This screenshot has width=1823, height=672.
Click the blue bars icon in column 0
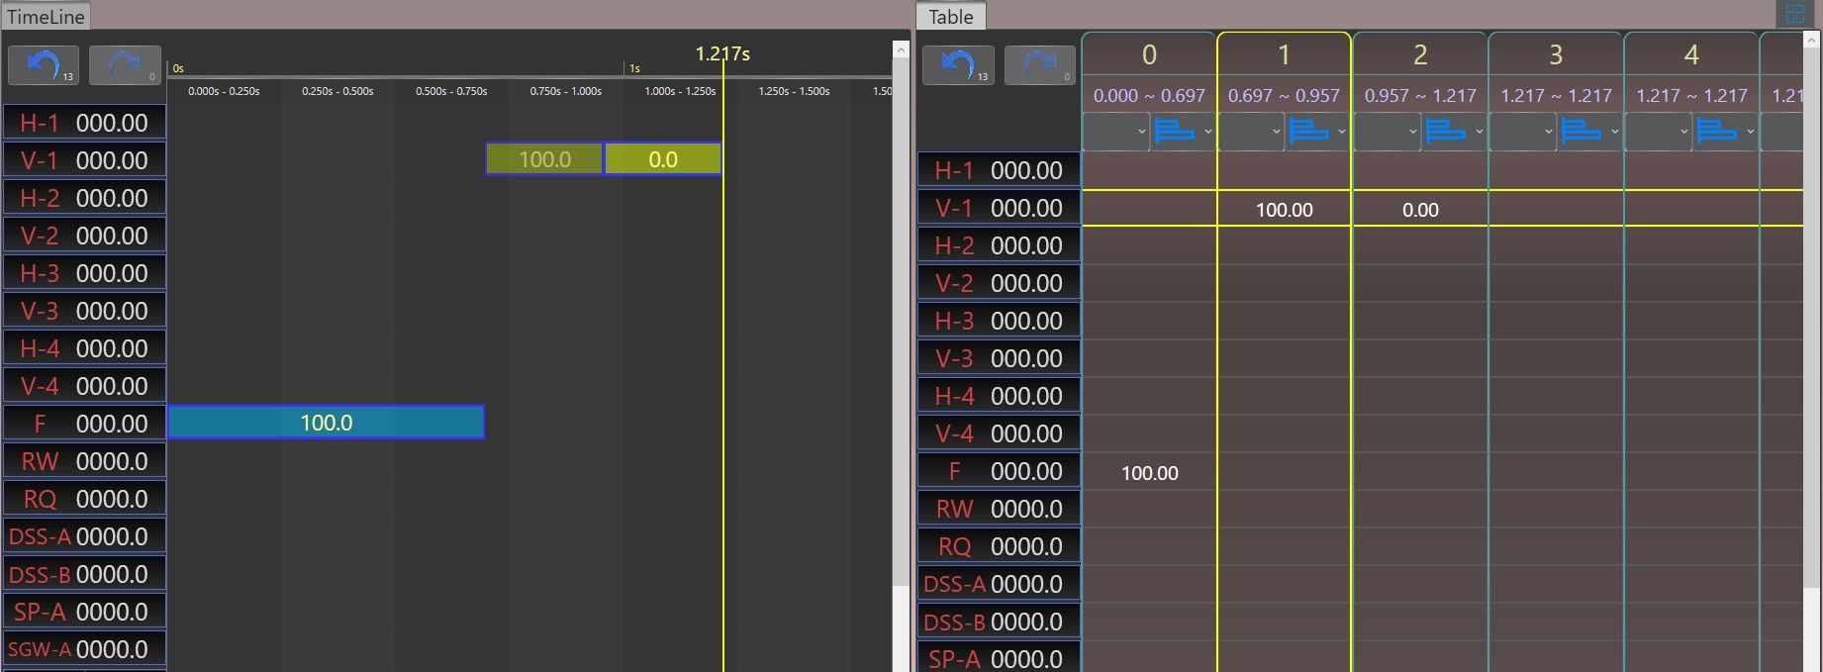coord(1175,131)
